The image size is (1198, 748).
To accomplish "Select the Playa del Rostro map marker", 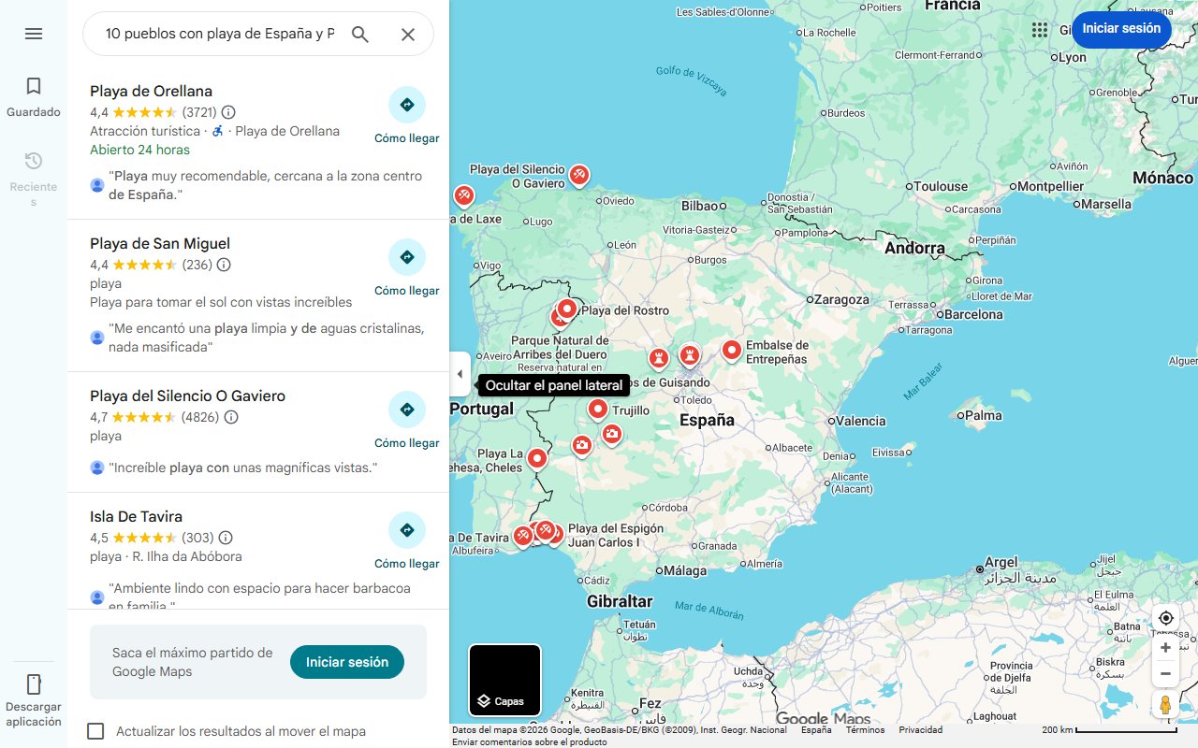I will click(565, 307).
